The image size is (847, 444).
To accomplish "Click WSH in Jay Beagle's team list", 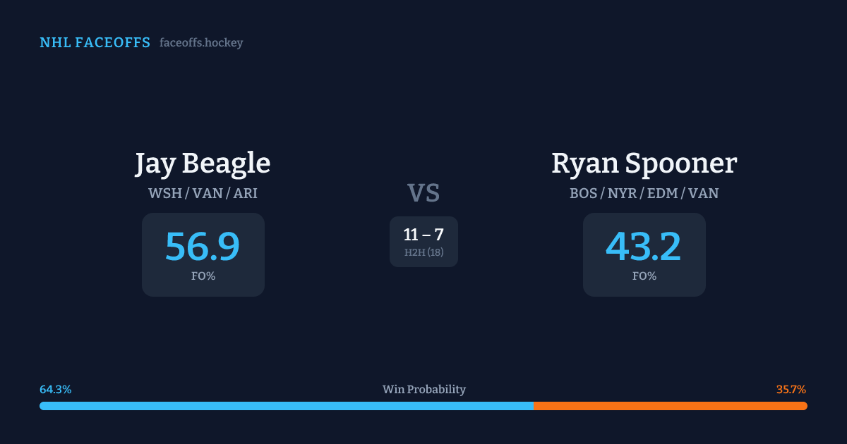I will click(x=164, y=193).
